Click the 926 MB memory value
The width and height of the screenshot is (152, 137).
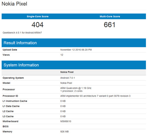64,132
